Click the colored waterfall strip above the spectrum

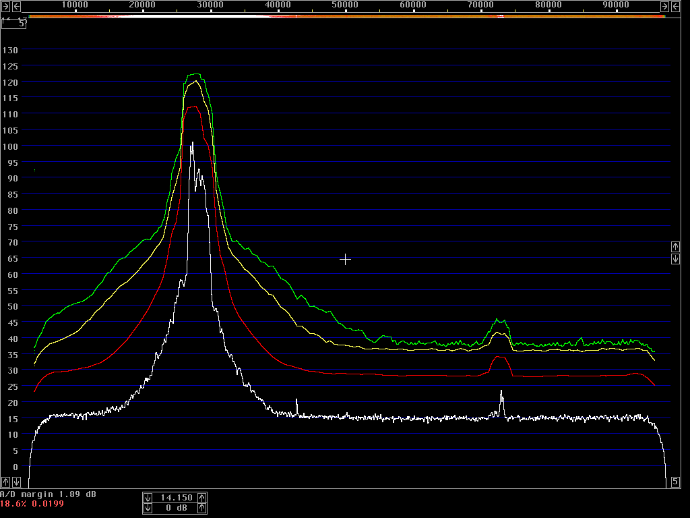347,16
